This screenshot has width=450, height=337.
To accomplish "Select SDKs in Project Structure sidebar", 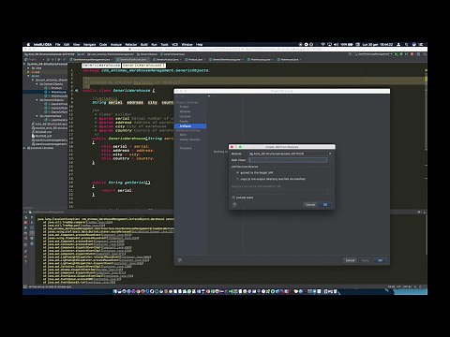I will click(183, 135).
